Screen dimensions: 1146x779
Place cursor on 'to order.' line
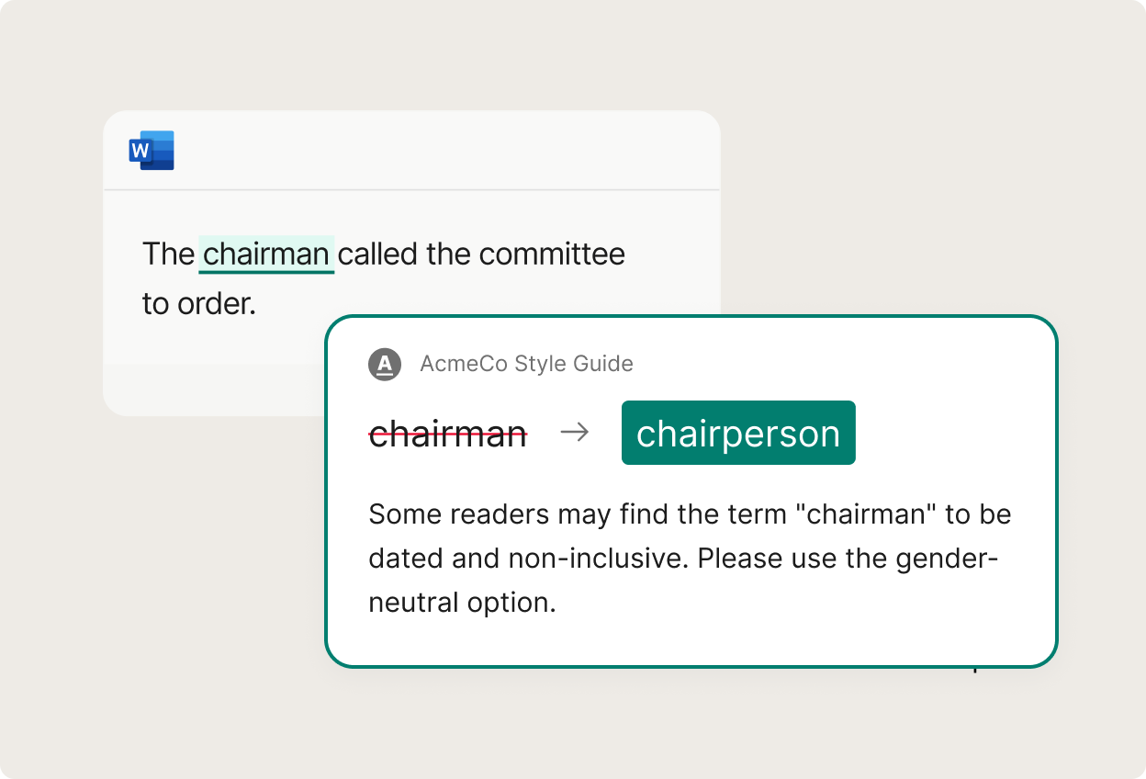[x=199, y=304]
